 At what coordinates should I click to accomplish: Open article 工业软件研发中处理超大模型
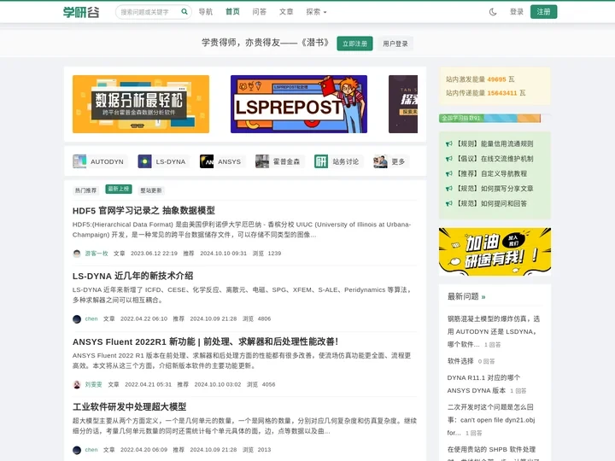130,407
